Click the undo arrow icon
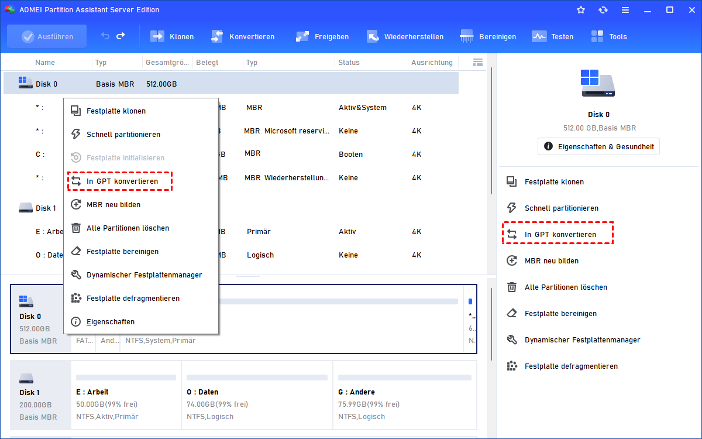702x439 pixels. point(105,36)
